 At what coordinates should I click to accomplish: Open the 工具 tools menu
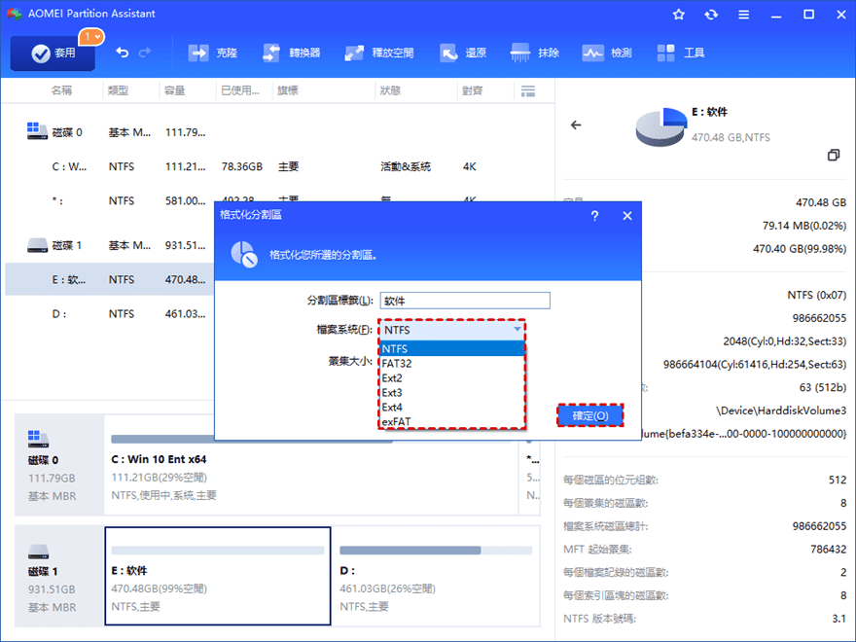click(681, 53)
